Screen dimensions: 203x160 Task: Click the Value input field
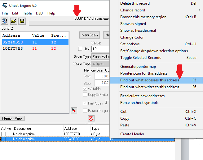tap(100, 49)
